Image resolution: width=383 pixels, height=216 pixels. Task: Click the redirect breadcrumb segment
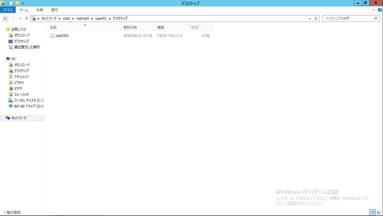pos(83,19)
